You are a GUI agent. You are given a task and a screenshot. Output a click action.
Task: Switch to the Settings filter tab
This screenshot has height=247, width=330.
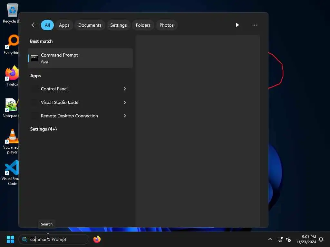point(119,25)
